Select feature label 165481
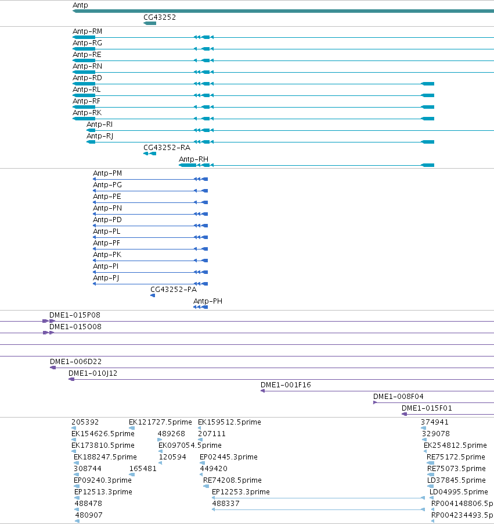The width and height of the screenshot is (494, 524). pyautogui.click(x=143, y=469)
